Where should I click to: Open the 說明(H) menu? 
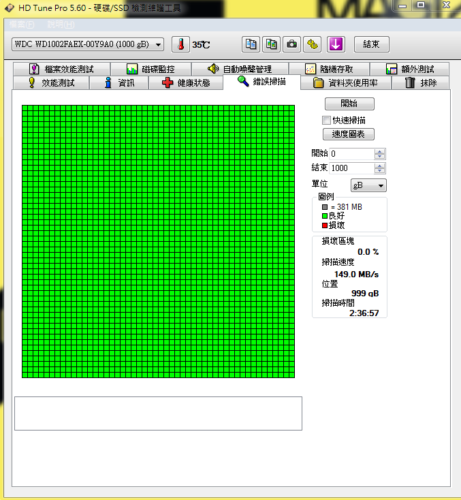(x=61, y=25)
